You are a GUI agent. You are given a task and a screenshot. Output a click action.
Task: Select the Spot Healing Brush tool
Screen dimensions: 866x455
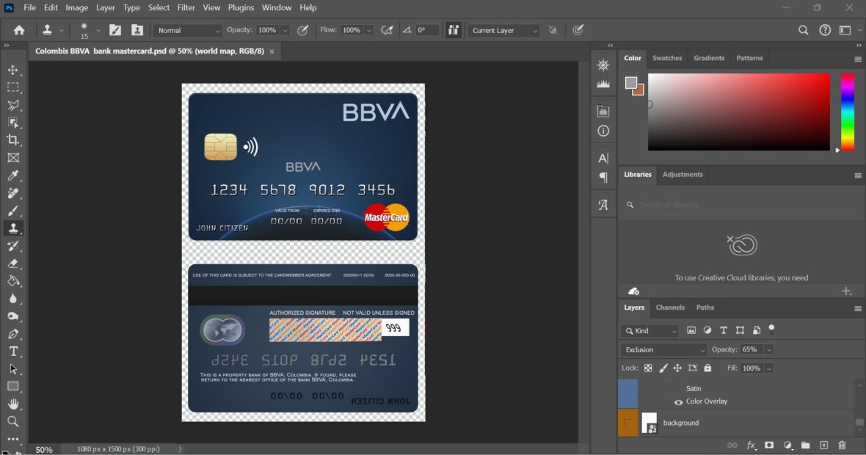tap(12, 193)
